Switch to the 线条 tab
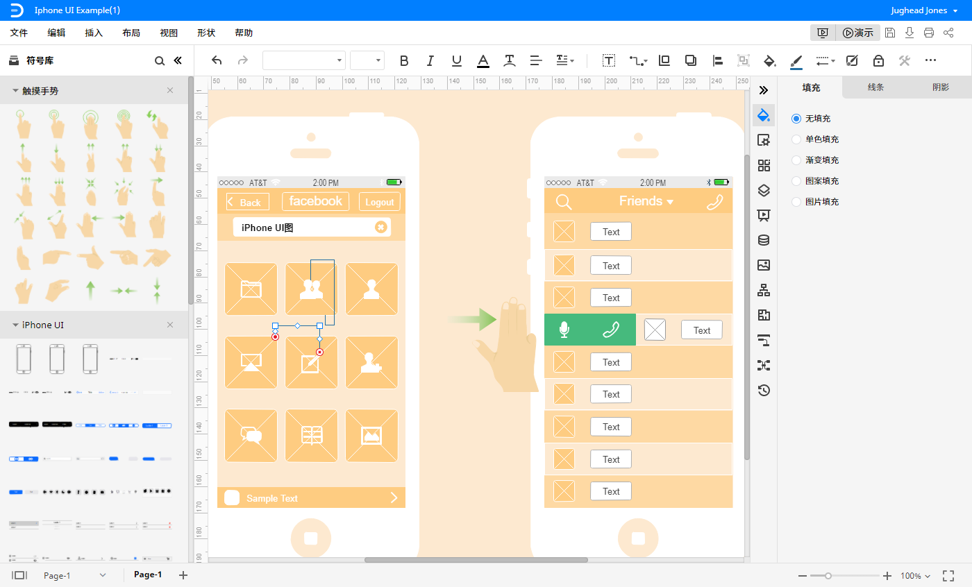This screenshot has width=972, height=587. click(x=875, y=87)
